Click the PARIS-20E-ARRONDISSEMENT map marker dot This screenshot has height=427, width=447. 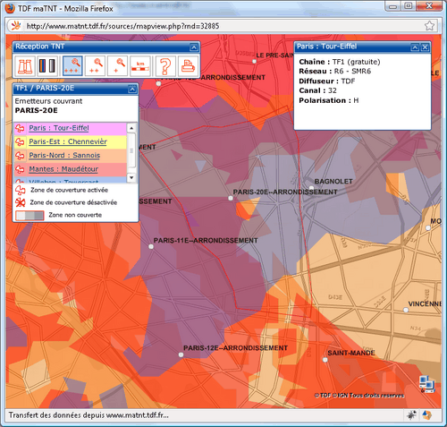tap(231, 198)
